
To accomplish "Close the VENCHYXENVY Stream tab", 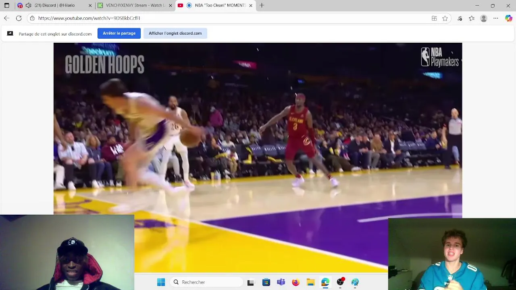I will [x=171, y=6].
